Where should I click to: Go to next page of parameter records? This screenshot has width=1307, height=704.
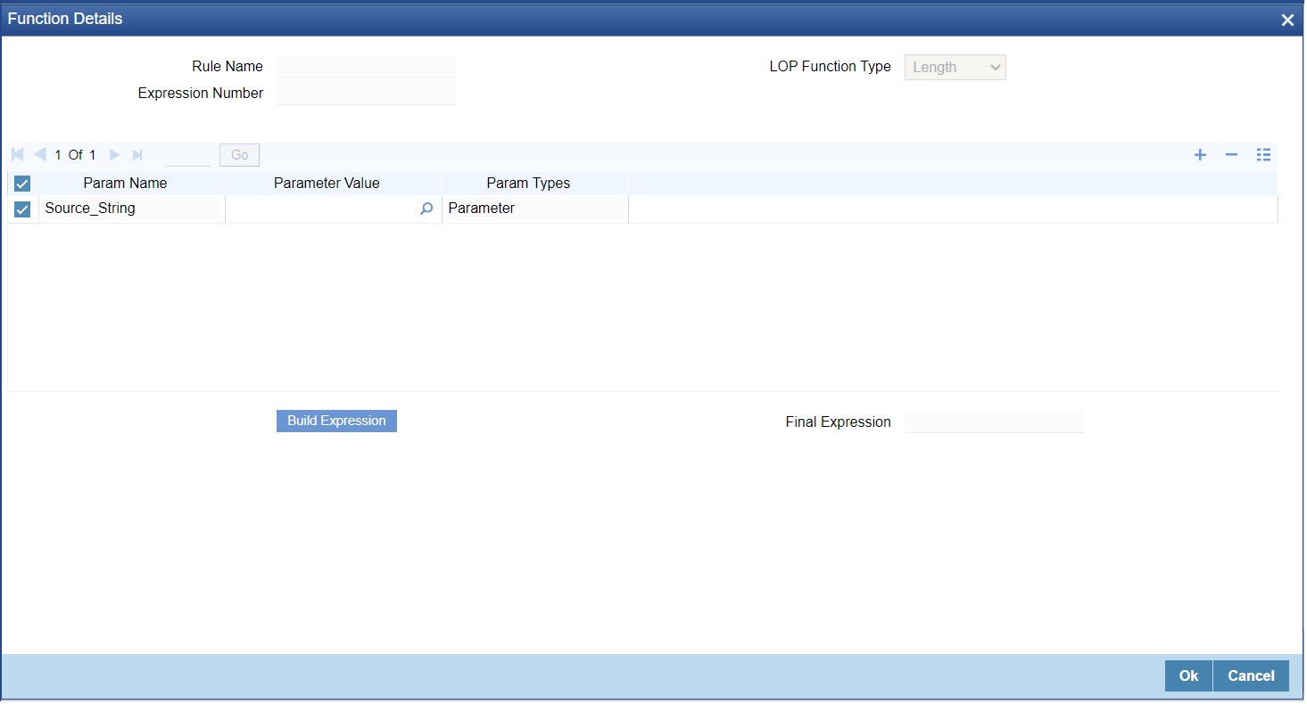115,155
